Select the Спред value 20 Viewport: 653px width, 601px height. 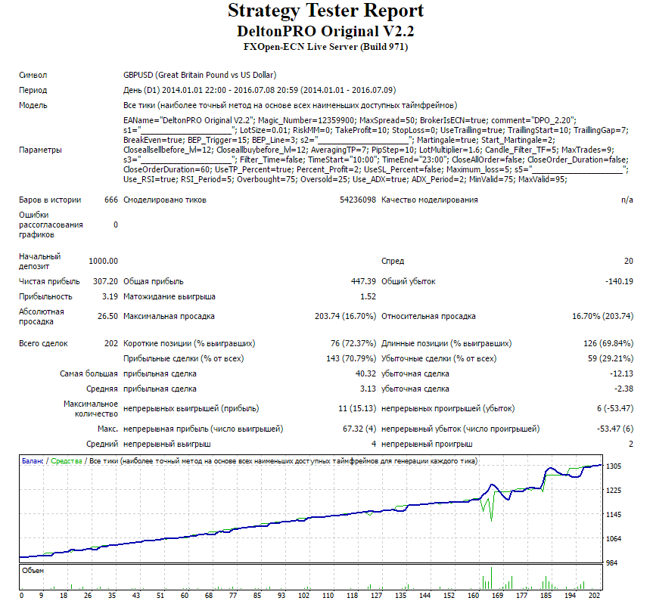(629, 261)
